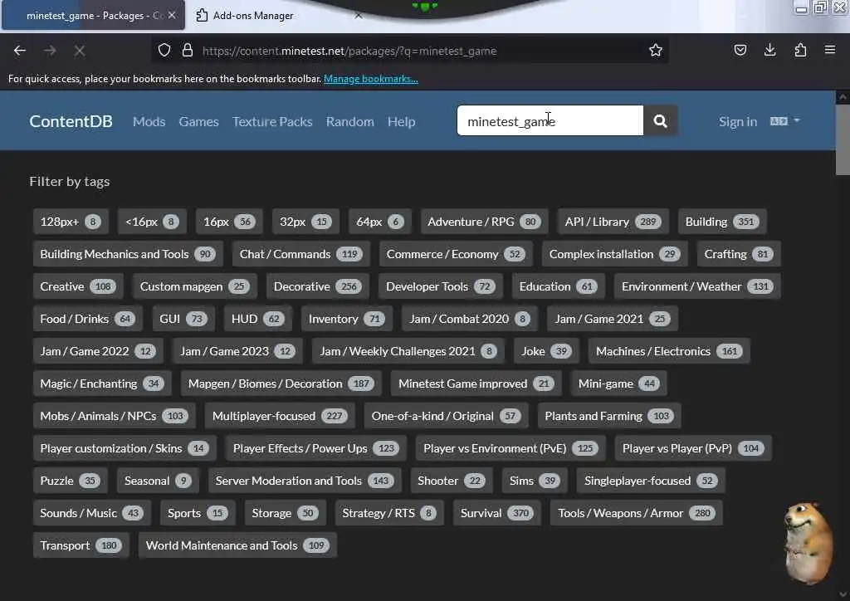This screenshot has height=601, width=850.
Task: Click the Manage bookmarks link
Action: coord(371,79)
